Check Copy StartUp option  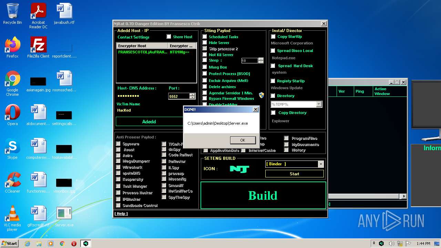click(x=273, y=37)
